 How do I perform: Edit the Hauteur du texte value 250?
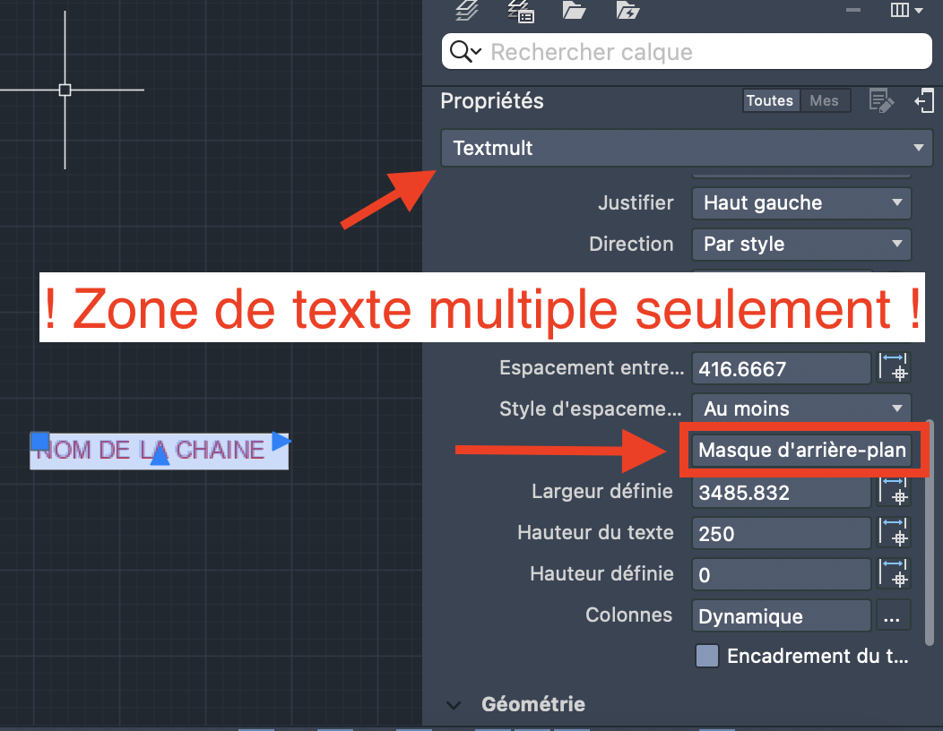coord(782,533)
